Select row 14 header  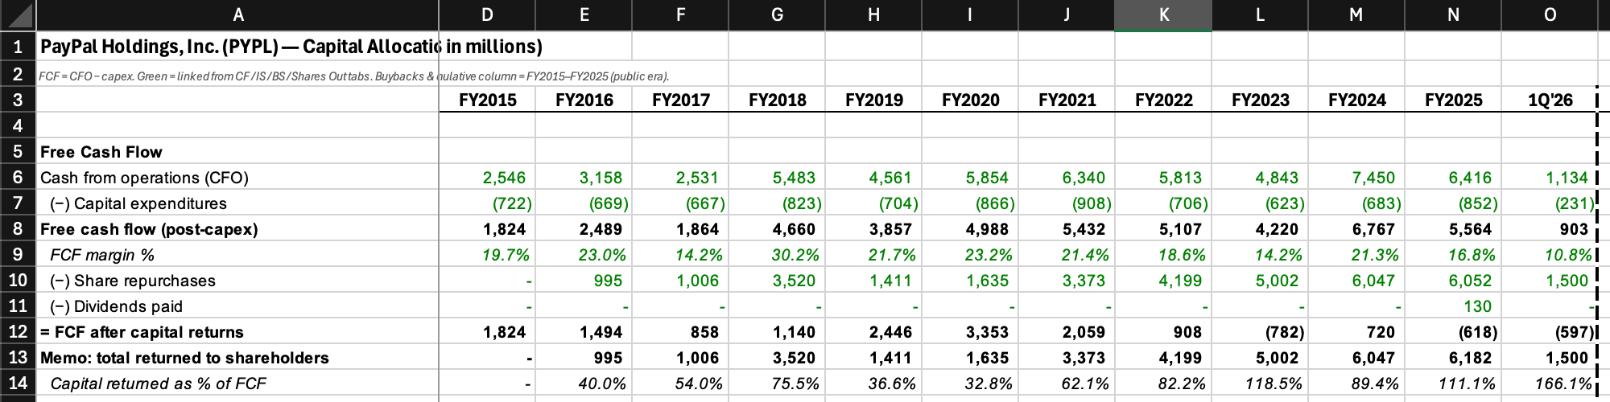click(18, 384)
